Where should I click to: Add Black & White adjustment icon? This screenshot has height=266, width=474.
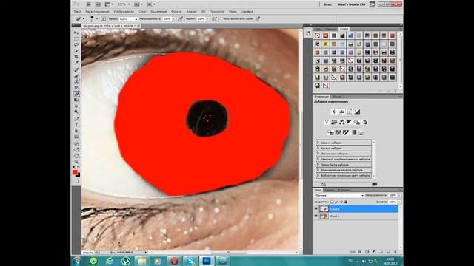(x=350, y=122)
